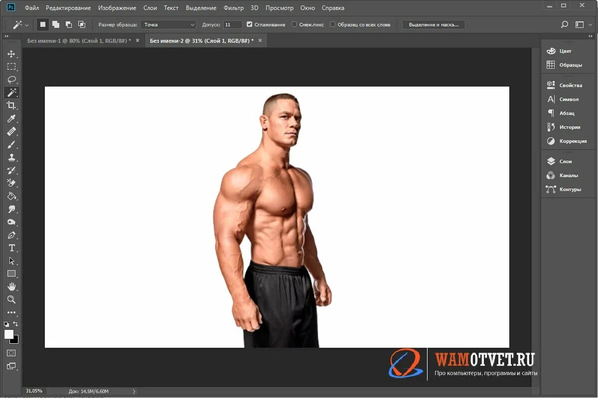
Task: Open the Выделение menu
Action: point(201,8)
